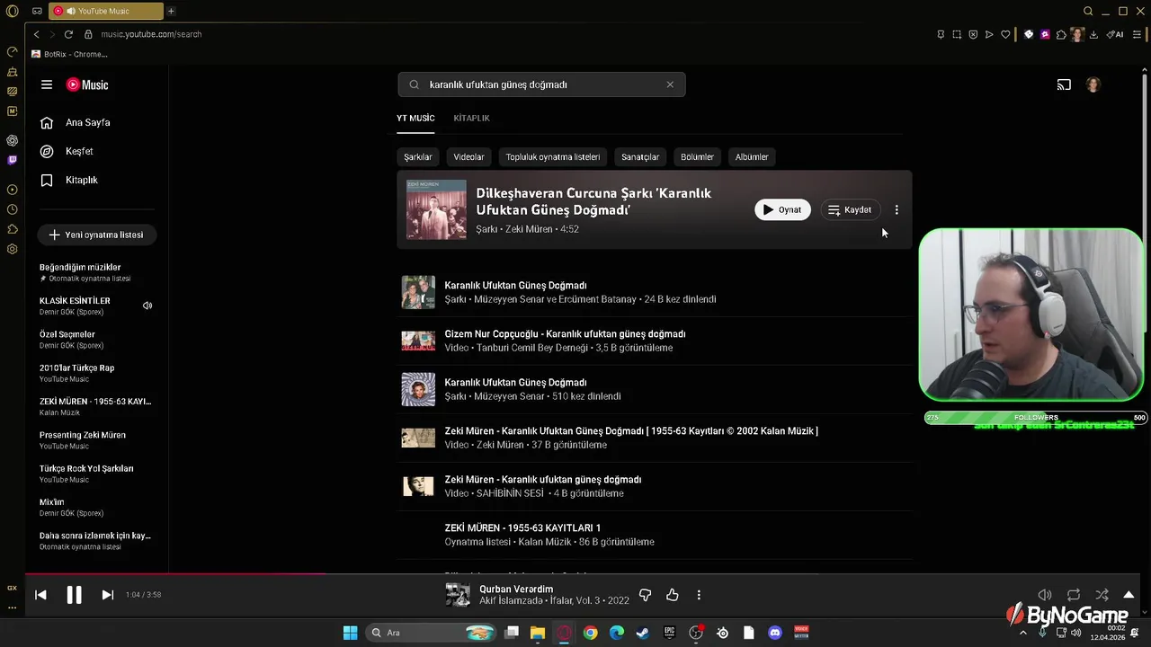Screen dimensions: 1151x647
Task: Open Beğendiğim müzikler playlist
Action: coord(96,272)
